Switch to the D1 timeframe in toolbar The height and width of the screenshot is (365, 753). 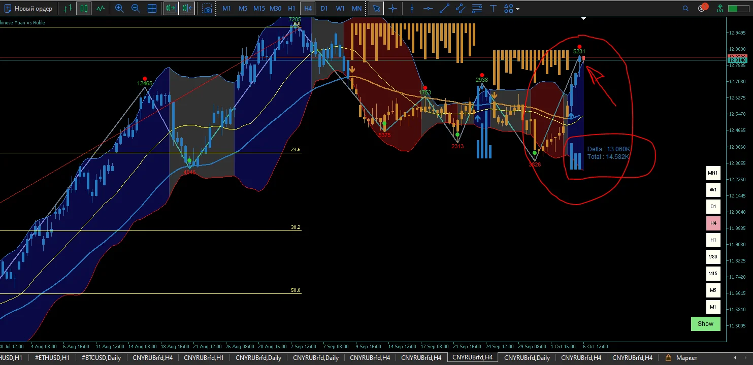[324, 9]
